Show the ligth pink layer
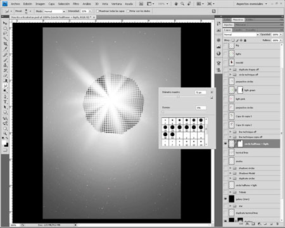285x228 pixels. [x=225, y=99]
